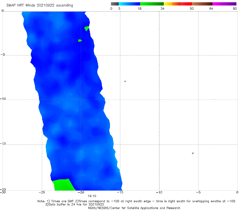This screenshot has height=210, width=240.
Task: Click the light blue segment of the color bar
Action: coord(129,4)
